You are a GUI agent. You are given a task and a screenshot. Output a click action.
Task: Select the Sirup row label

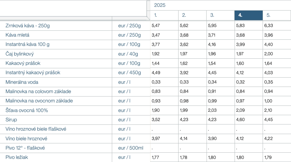[x=11, y=120]
